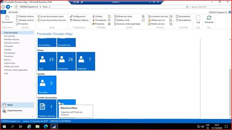232x130 pixels.
Task: Open Recordatorios in ribbon Consultas group
Action: click(x=183, y=20)
